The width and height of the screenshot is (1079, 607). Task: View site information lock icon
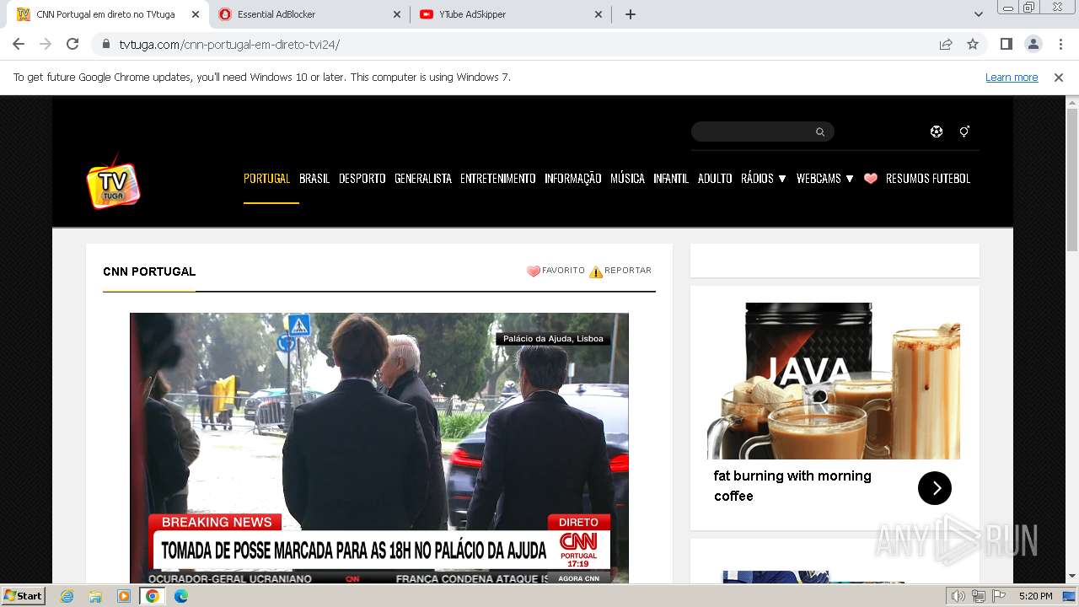pyautogui.click(x=106, y=44)
